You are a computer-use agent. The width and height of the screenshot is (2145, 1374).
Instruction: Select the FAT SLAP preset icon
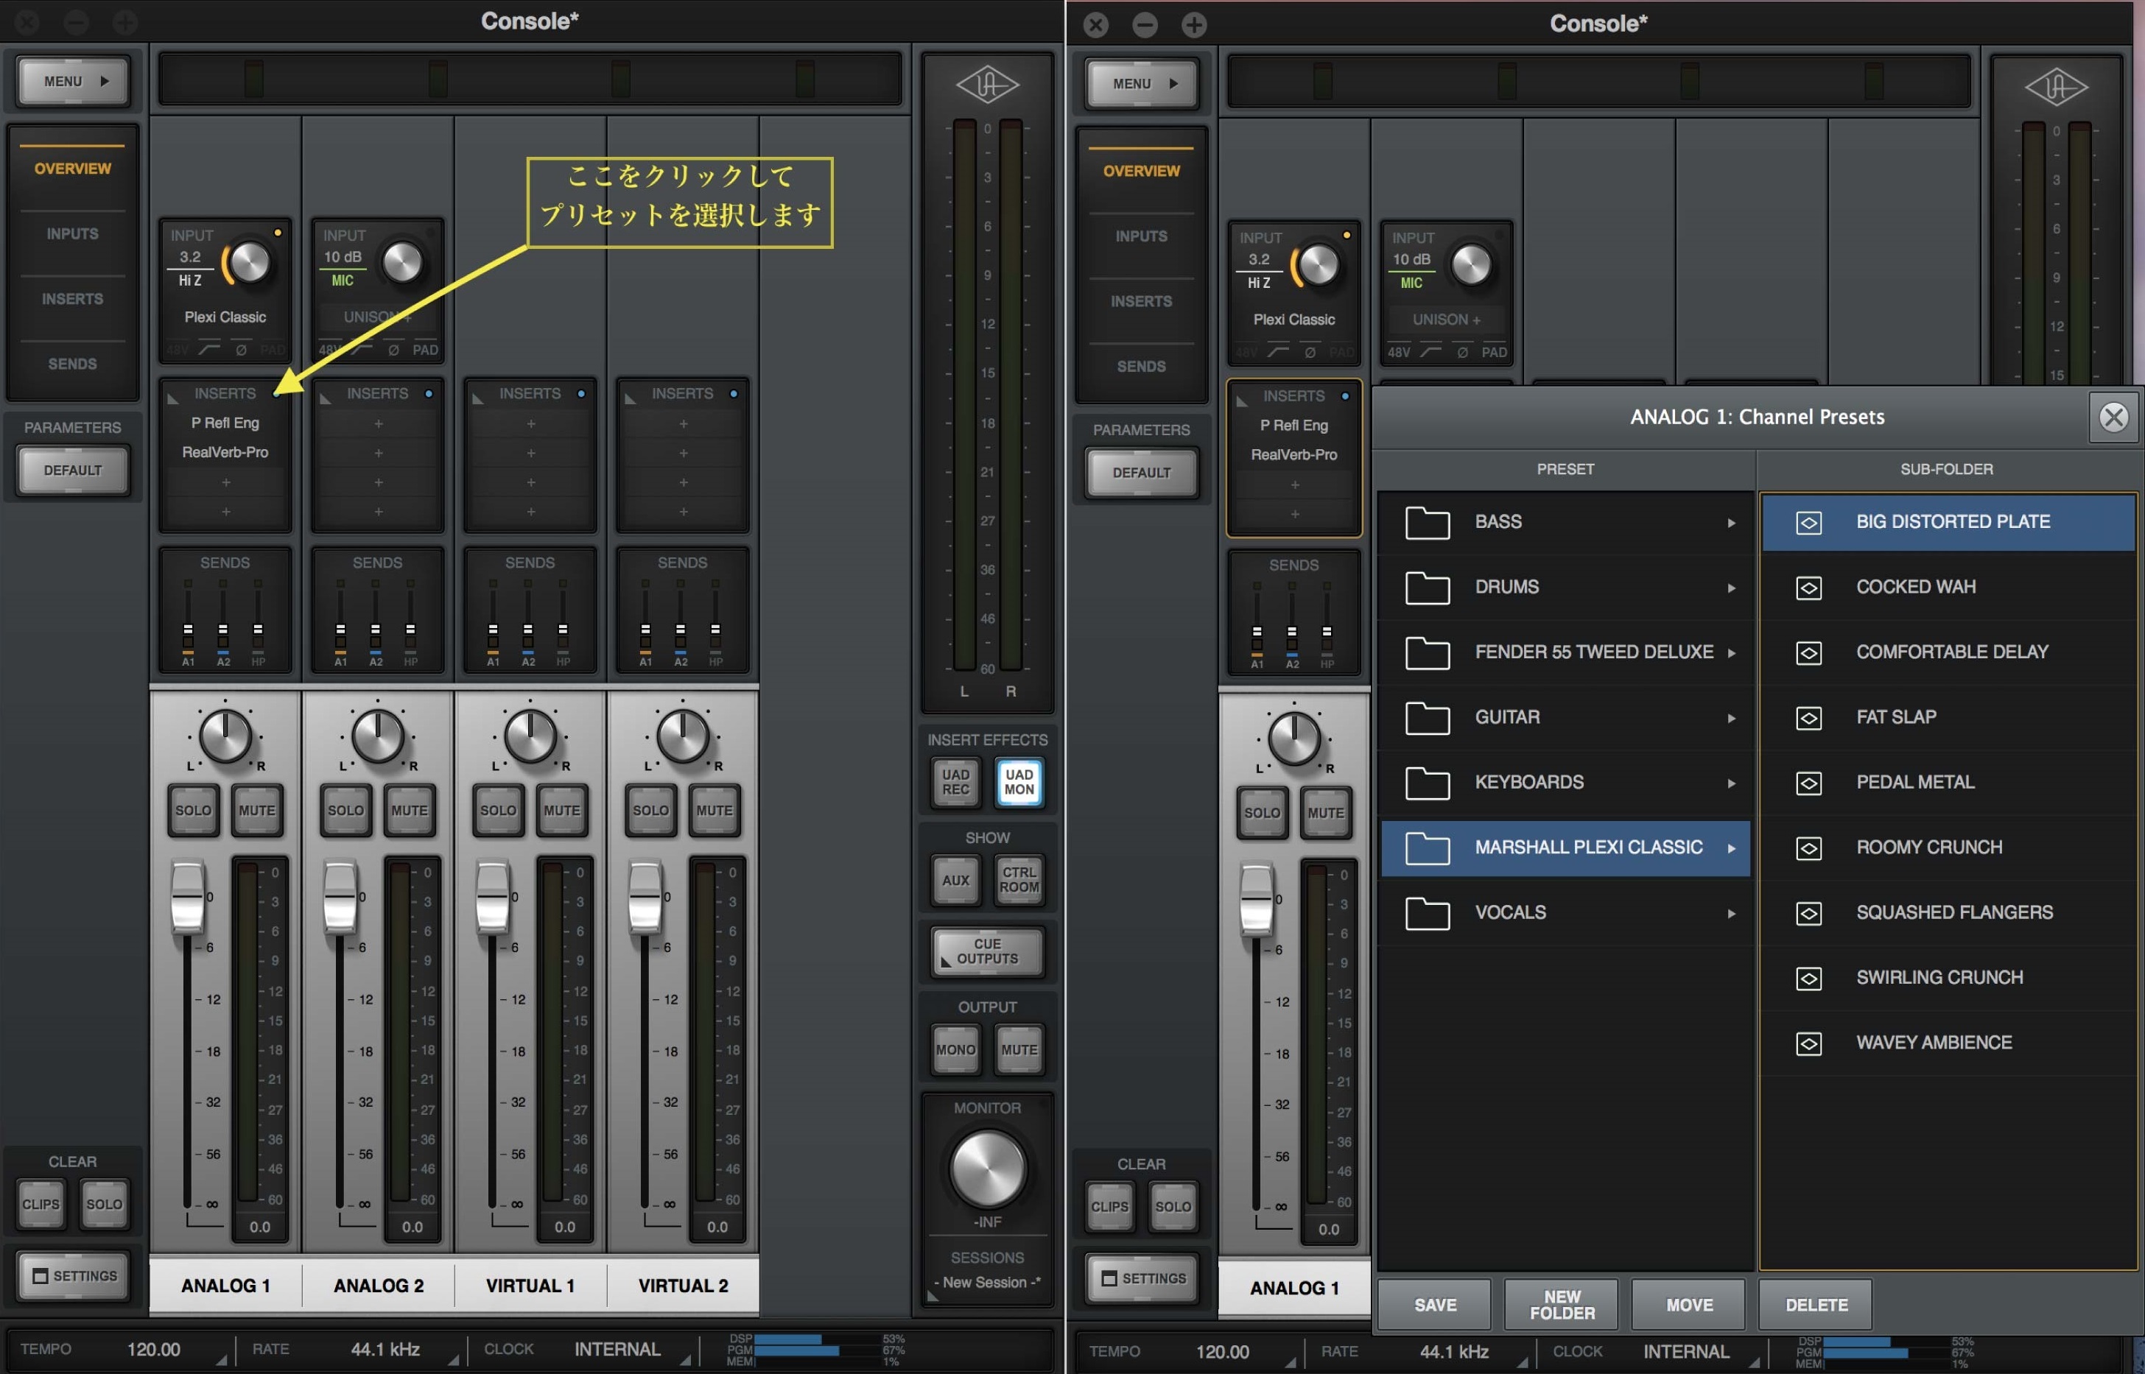1808,718
